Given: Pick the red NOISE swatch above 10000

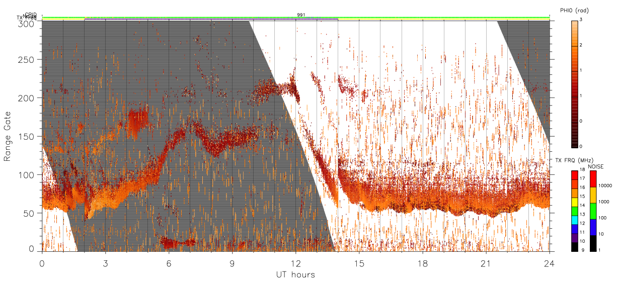Looking at the screenshot, I should tap(593, 178).
